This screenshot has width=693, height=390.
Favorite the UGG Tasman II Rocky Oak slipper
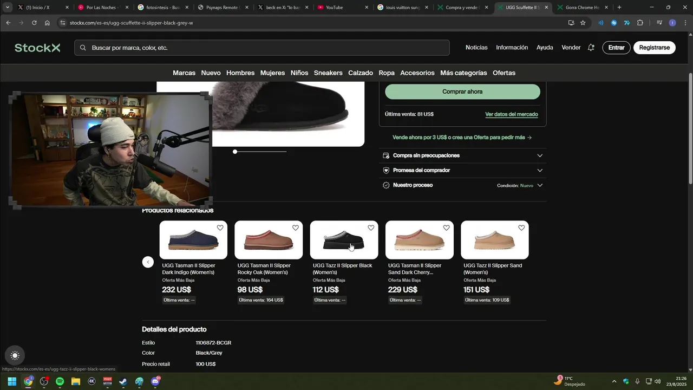[x=295, y=228]
